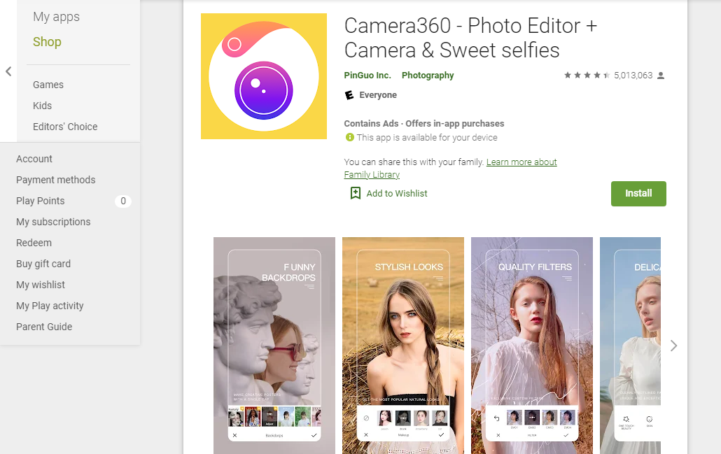Screen dimensions: 721x454
Task: Select Shop in the sidebar
Action: (47, 42)
